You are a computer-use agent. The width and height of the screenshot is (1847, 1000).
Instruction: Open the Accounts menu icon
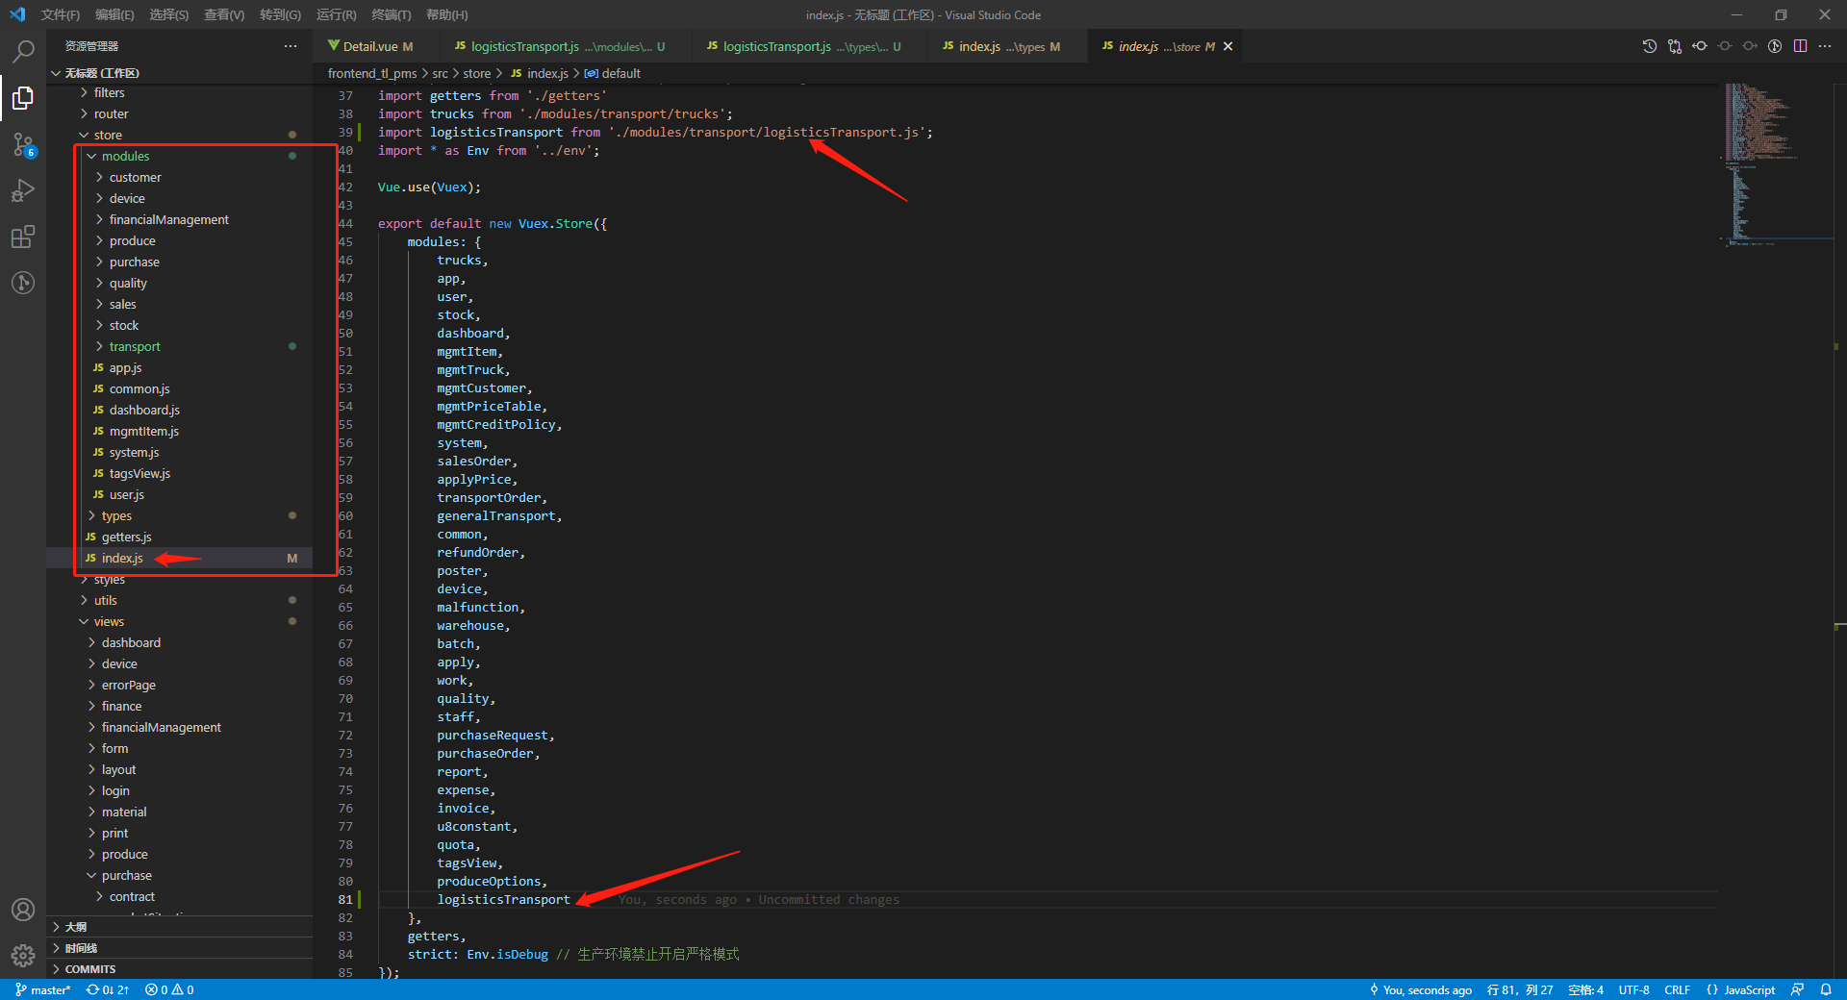23,910
